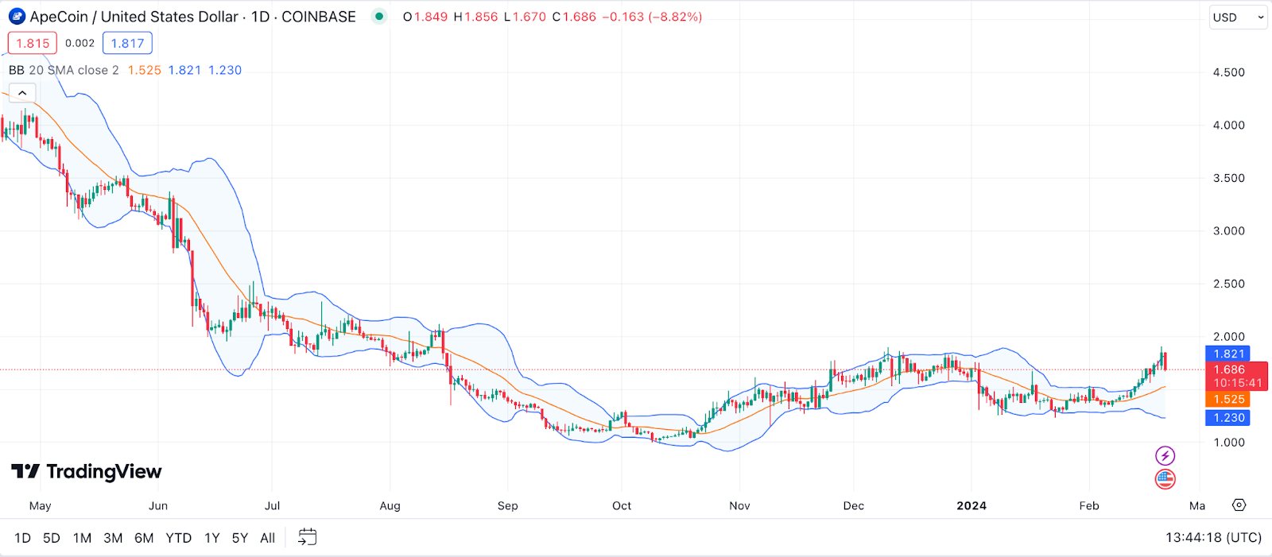Select the All time range

(268, 538)
